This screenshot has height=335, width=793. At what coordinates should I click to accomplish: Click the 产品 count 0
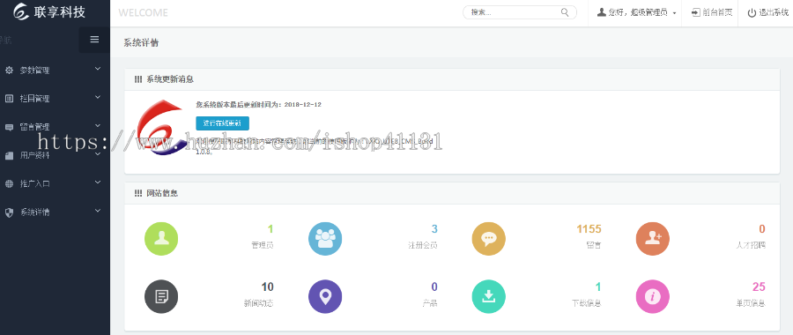[434, 287]
